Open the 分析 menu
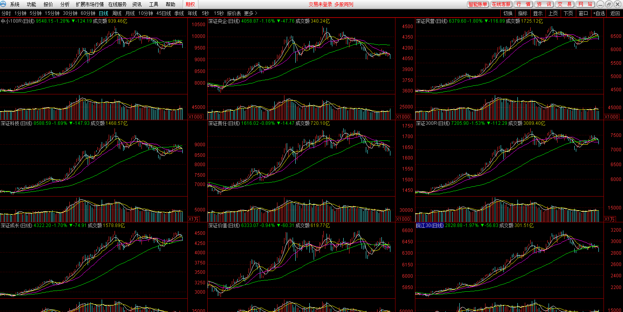 tap(65, 4)
